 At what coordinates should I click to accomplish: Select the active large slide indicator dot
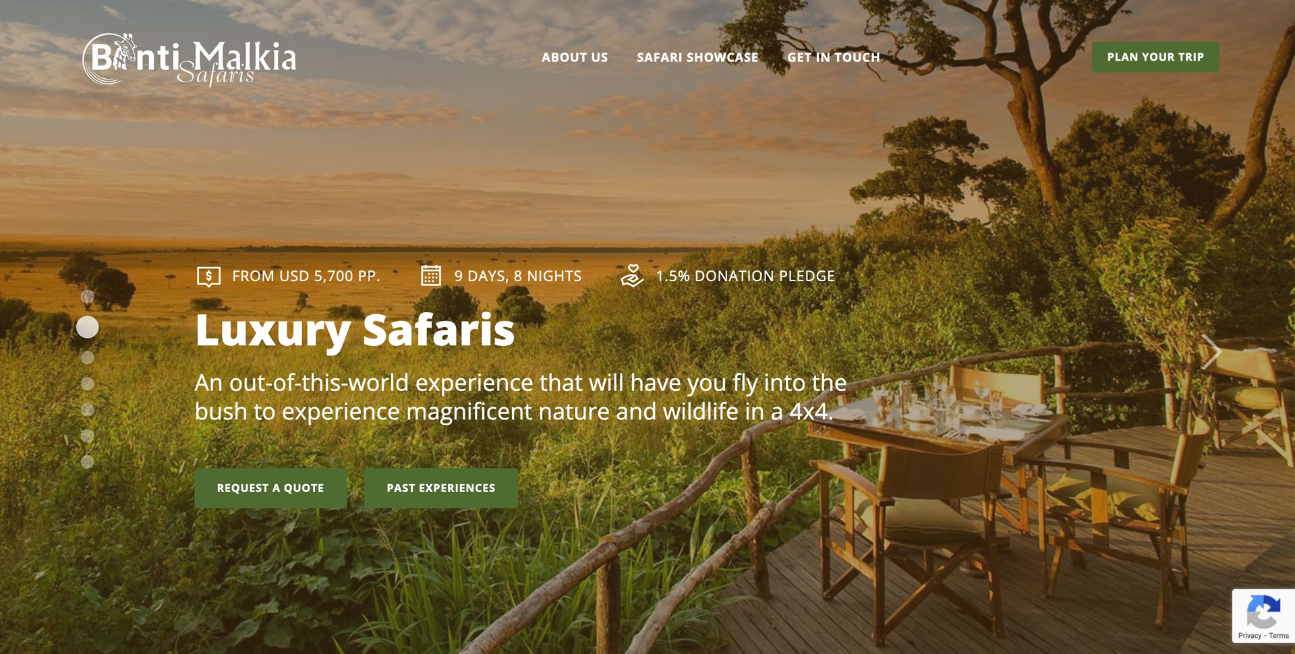coord(87,327)
